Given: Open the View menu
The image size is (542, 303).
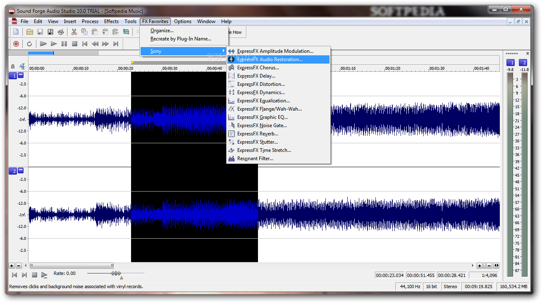Looking at the screenshot, I should [53, 21].
